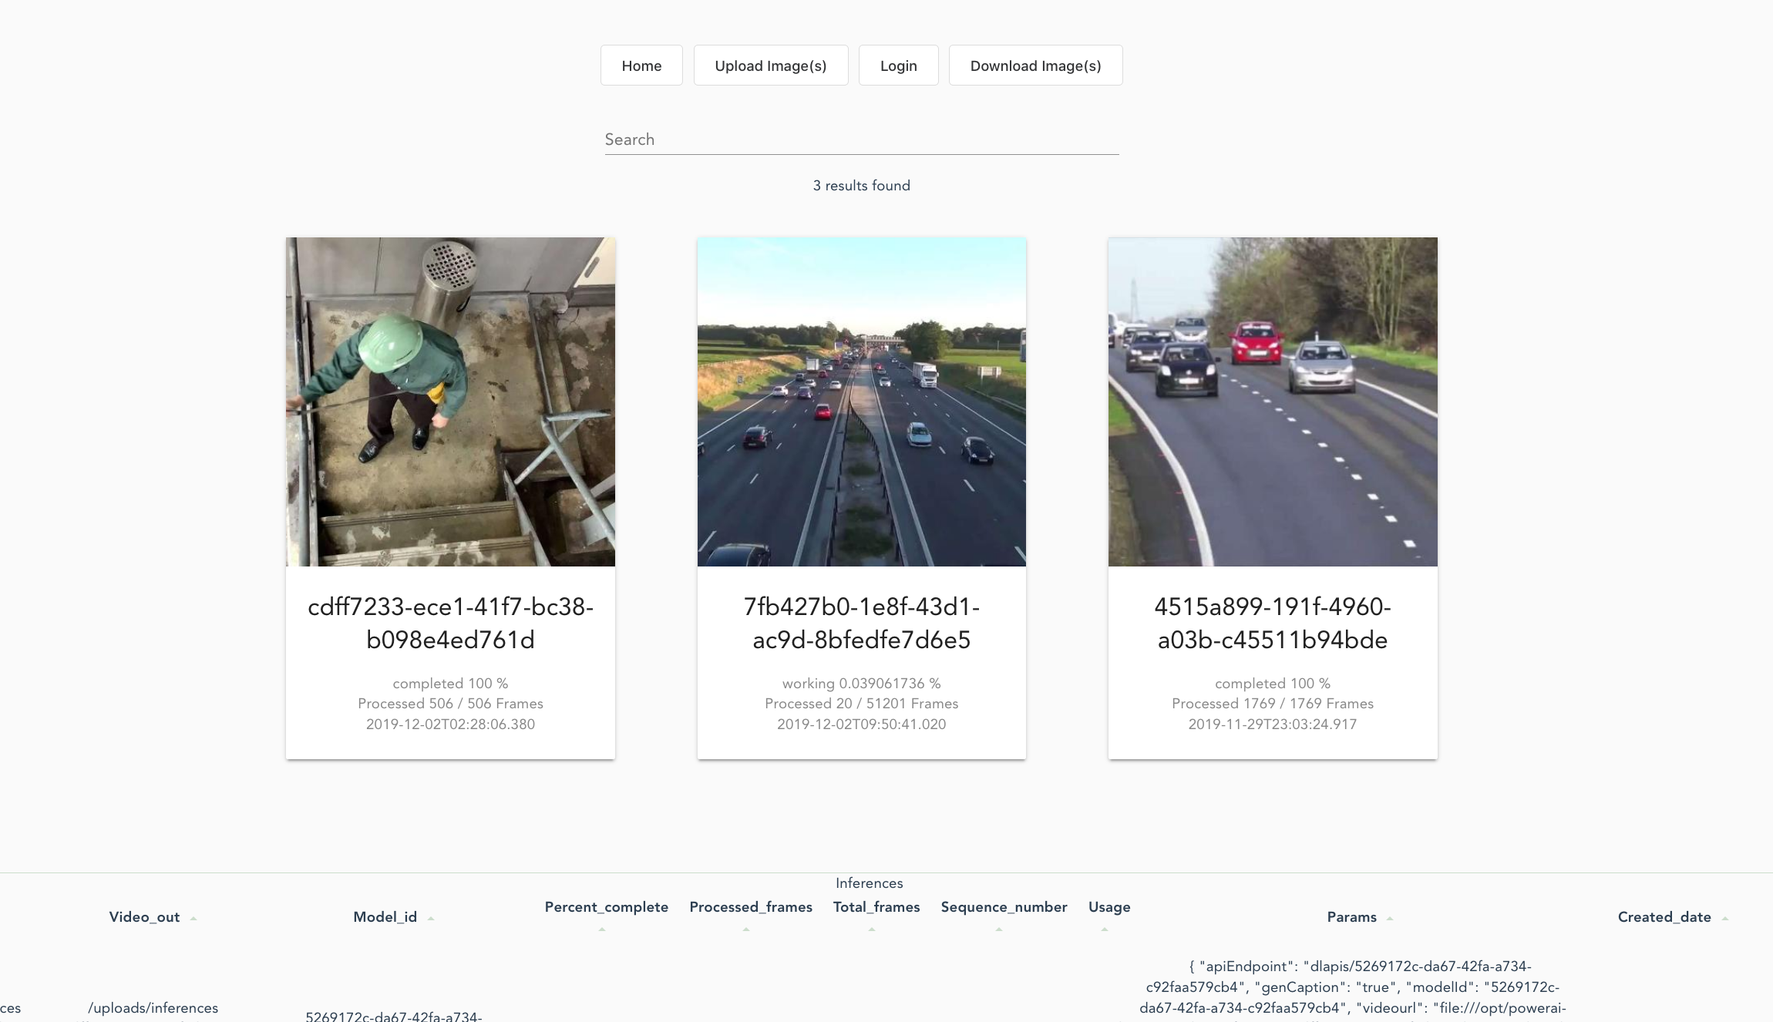Click sort arrow next to Params

tap(1390, 918)
